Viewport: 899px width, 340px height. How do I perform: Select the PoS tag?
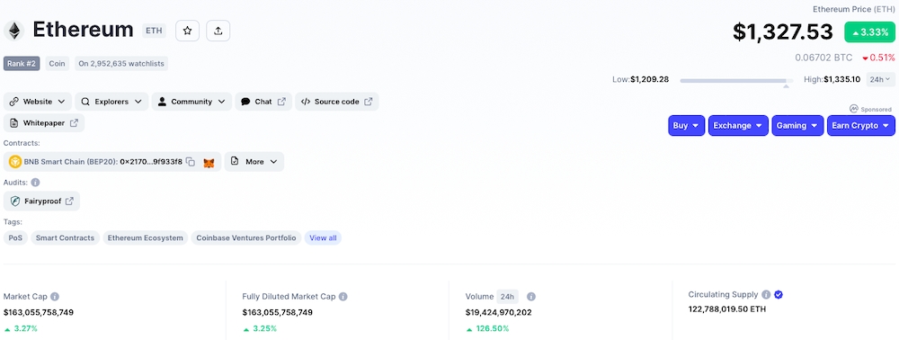pos(15,237)
